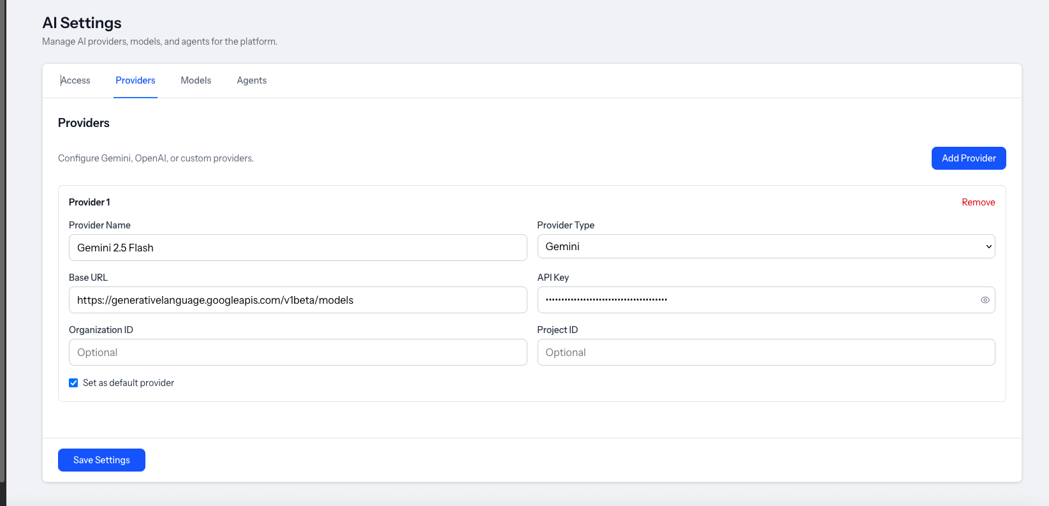Remove Provider 1
This screenshot has width=1049, height=506.
978,202
